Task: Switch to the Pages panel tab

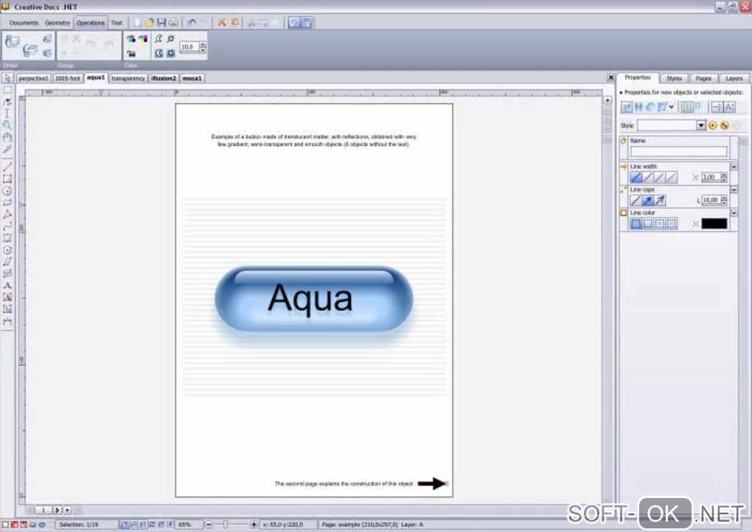Action: (703, 78)
